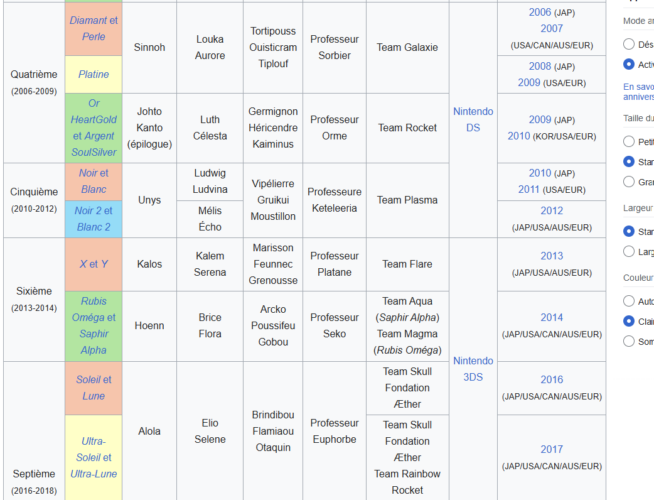Image resolution: width=654 pixels, height=500 pixels.
Task: Click the 'Cinquième' generation cell
Action: point(34,200)
